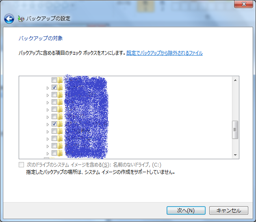Screen dimensions: 256x222
Task: Expand the bottommost fully visible folder row
Action: 48,154
